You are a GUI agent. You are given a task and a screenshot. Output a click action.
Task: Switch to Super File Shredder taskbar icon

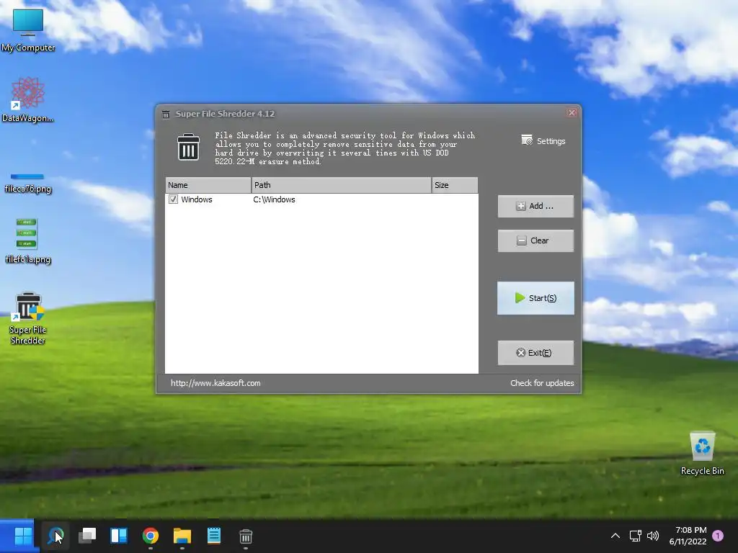pos(246,536)
